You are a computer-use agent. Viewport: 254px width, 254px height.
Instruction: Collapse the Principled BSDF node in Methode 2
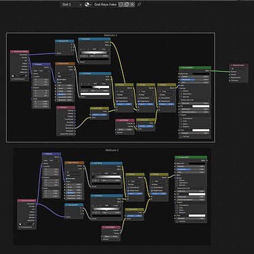click(x=177, y=157)
